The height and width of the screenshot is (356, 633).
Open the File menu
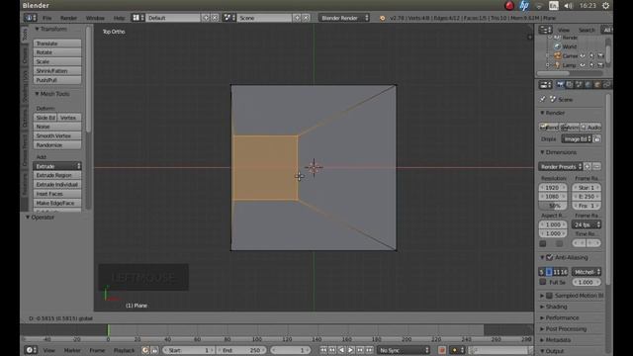click(x=47, y=18)
